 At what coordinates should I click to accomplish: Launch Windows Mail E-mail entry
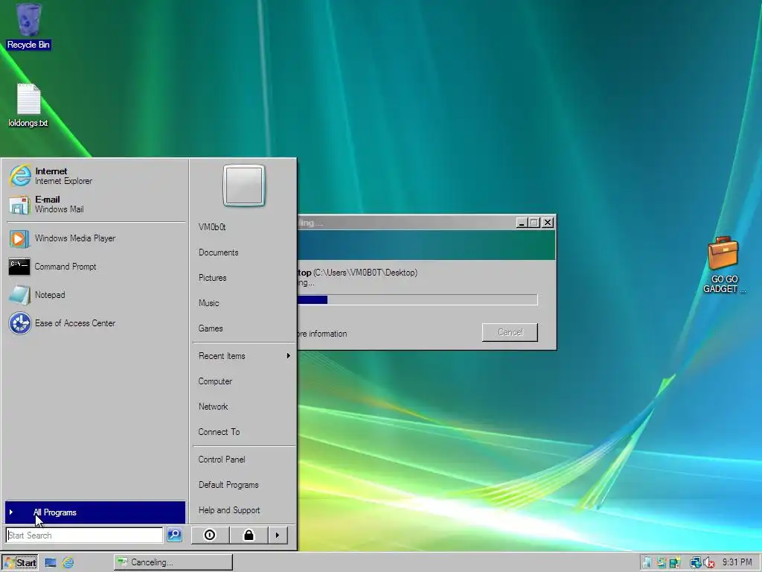coord(95,204)
